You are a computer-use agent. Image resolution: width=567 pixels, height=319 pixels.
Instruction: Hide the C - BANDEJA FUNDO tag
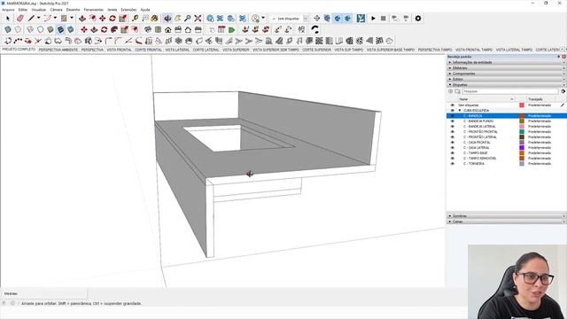[452, 121]
